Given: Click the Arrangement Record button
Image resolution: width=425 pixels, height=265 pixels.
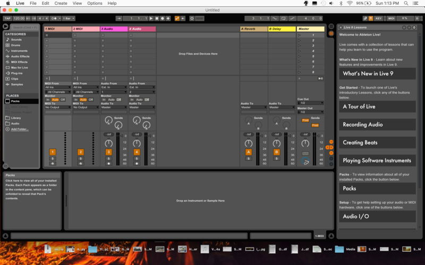Looking at the screenshot, I should (x=163, y=19).
